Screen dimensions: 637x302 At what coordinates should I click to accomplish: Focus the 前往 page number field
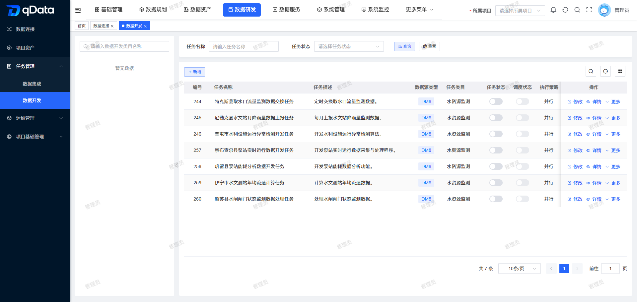pos(610,269)
